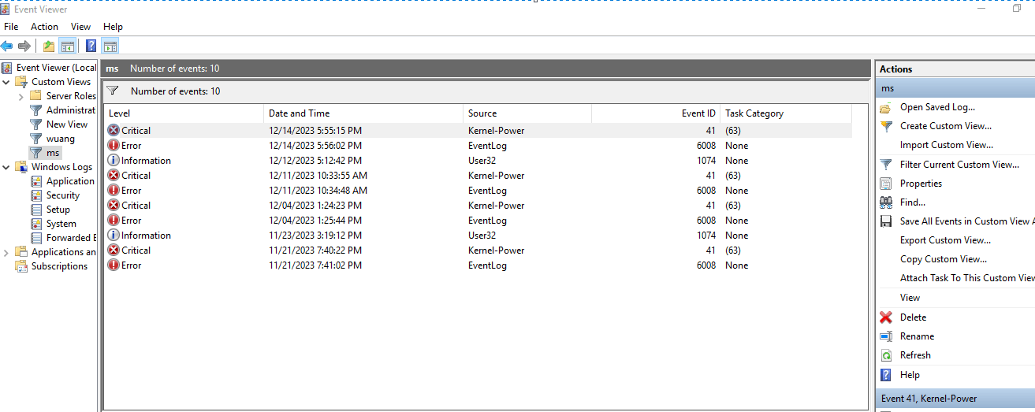
Task: Sort by the Date and Time column header
Action: 364,113
